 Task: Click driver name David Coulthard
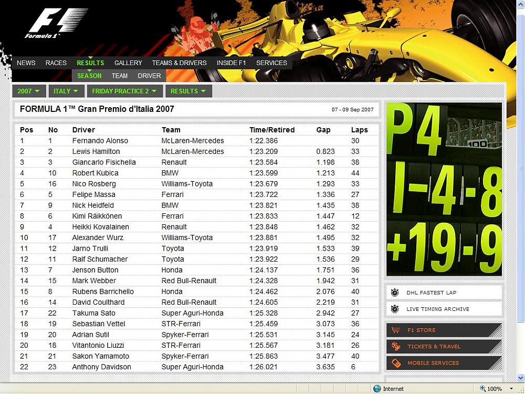99,302
